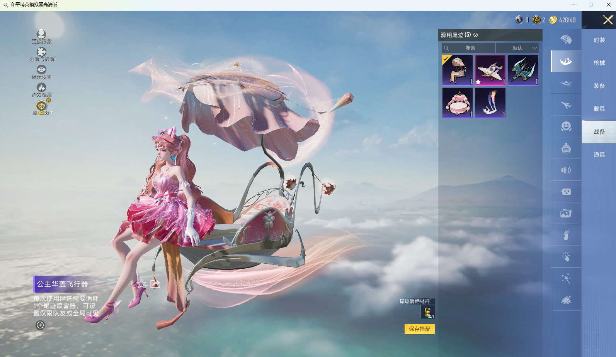Click the gold badge currency showing 2
The image size is (616, 357).
coord(537,20)
